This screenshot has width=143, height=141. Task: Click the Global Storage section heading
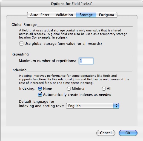(x=24, y=25)
